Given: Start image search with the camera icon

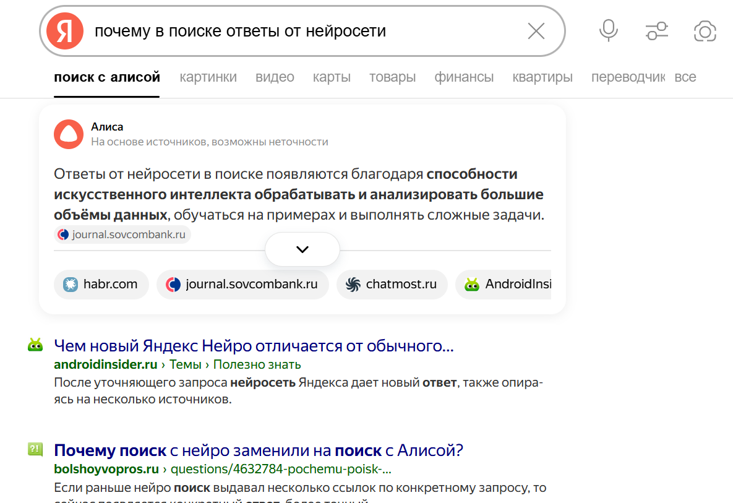Looking at the screenshot, I should point(705,30).
